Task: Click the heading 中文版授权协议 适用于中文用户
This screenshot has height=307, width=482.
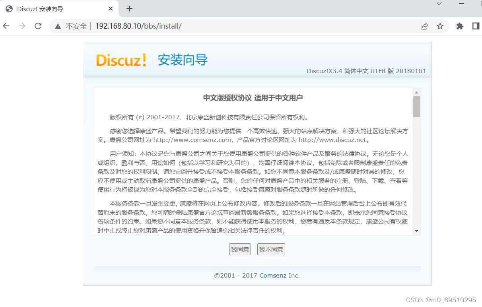Action: 253,98
